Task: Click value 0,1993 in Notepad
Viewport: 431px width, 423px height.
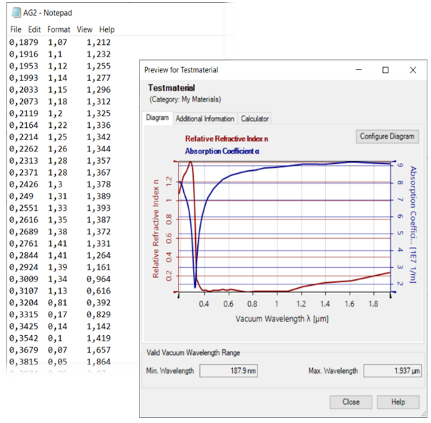Action: coord(24,78)
